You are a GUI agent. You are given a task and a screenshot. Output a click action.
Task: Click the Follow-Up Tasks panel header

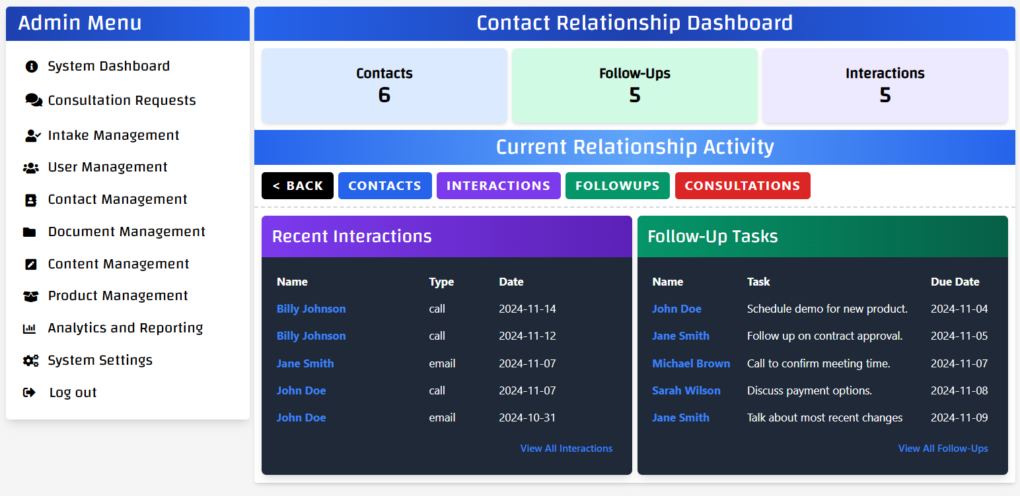pyautogui.click(x=822, y=236)
